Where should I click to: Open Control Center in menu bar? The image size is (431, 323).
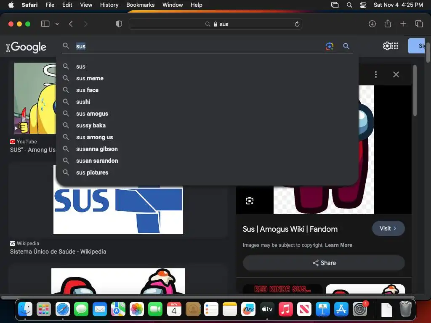pos(363,5)
